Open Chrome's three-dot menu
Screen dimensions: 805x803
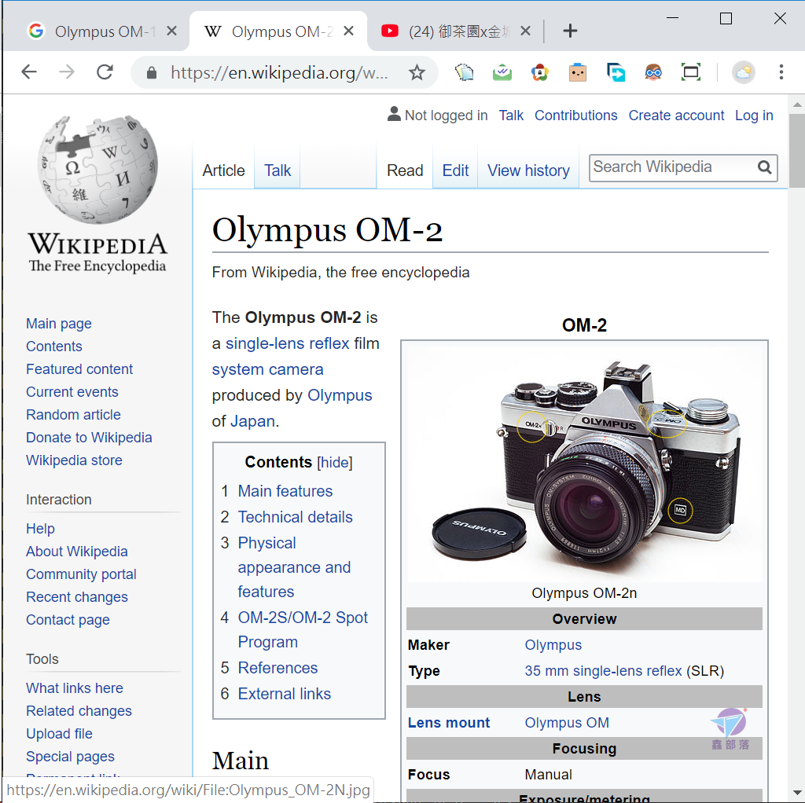(x=781, y=72)
